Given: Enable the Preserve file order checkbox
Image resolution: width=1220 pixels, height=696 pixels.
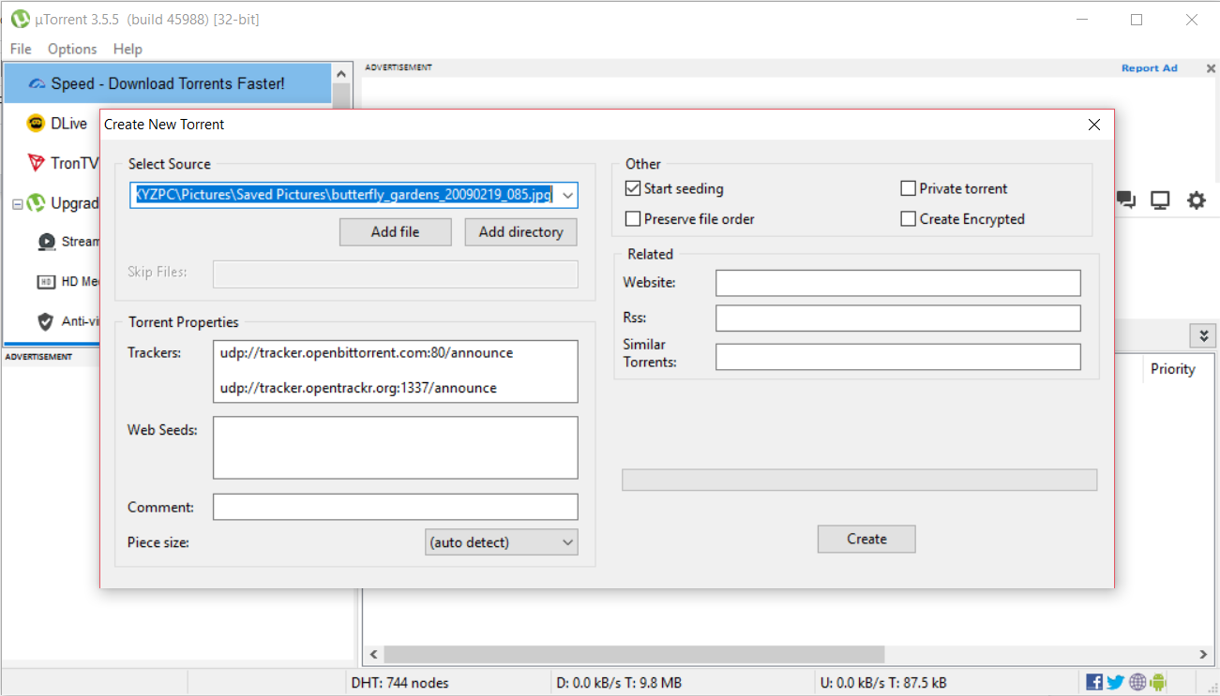Looking at the screenshot, I should coord(633,219).
